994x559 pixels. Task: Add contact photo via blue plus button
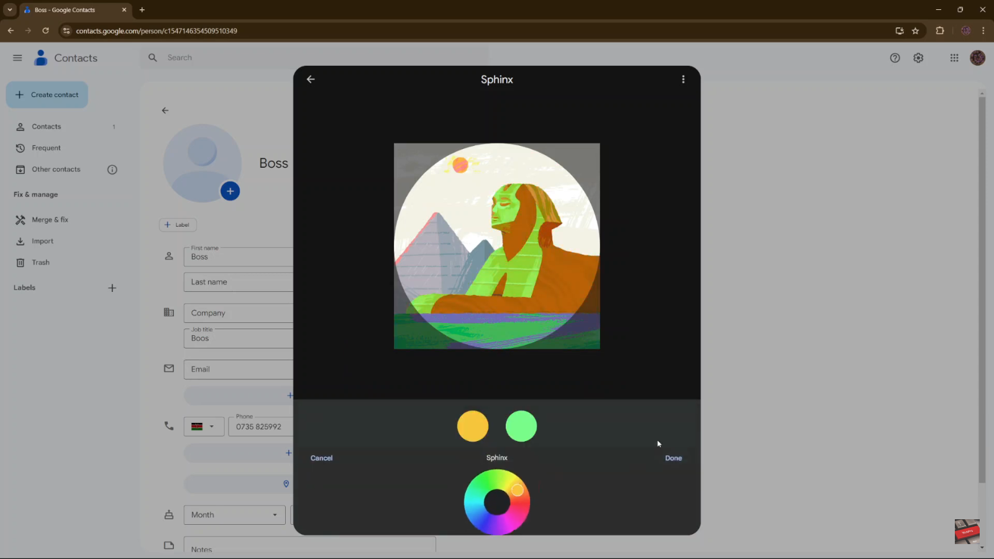pyautogui.click(x=230, y=191)
